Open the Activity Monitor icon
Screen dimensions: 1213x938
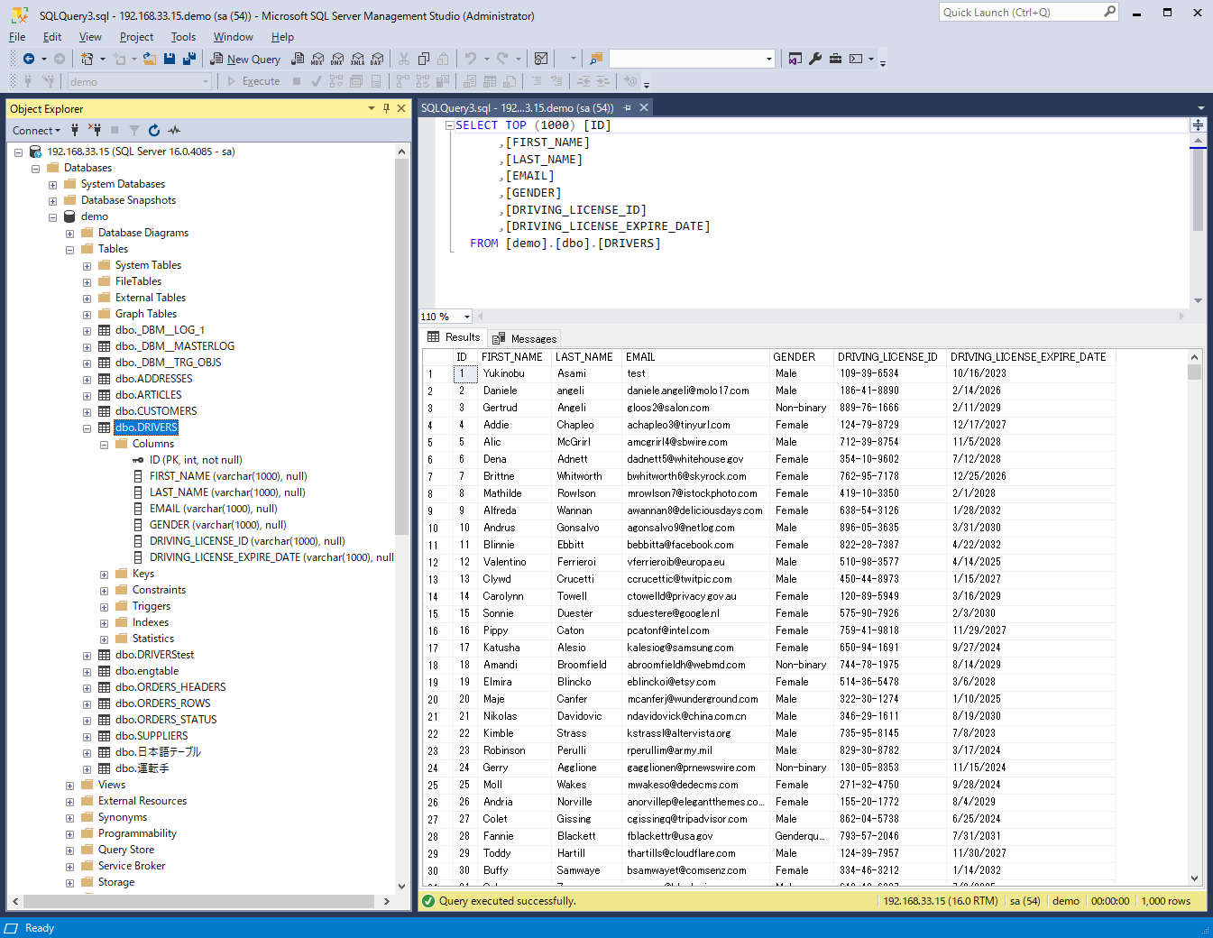[x=541, y=59]
